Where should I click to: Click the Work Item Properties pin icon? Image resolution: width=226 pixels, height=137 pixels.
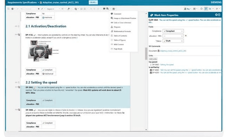click(152, 15)
